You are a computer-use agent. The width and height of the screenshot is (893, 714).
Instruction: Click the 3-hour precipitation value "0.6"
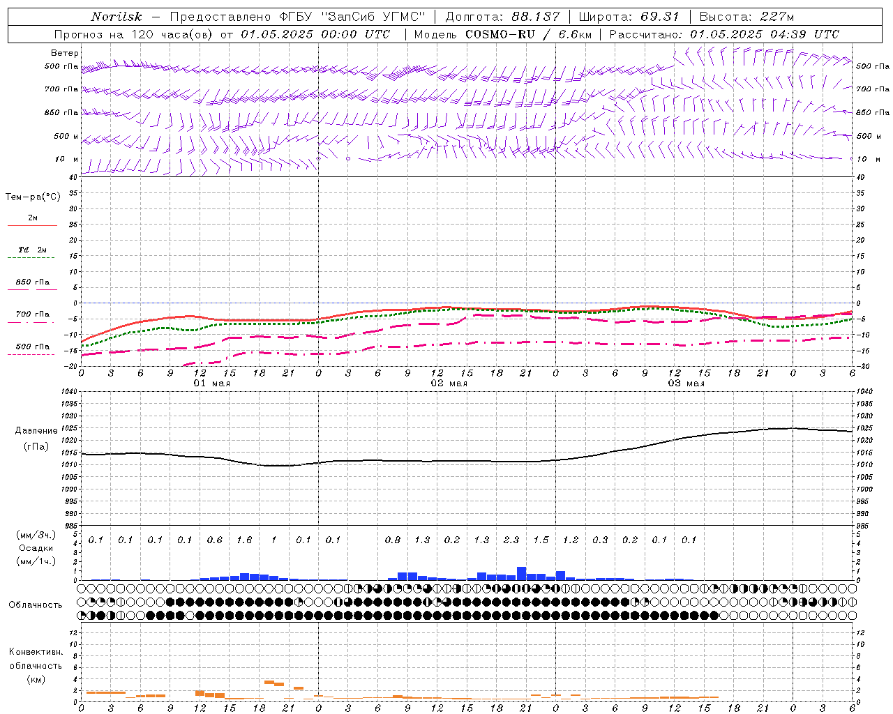tap(215, 540)
